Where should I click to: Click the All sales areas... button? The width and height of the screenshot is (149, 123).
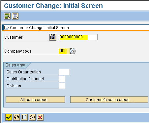point(35,100)
